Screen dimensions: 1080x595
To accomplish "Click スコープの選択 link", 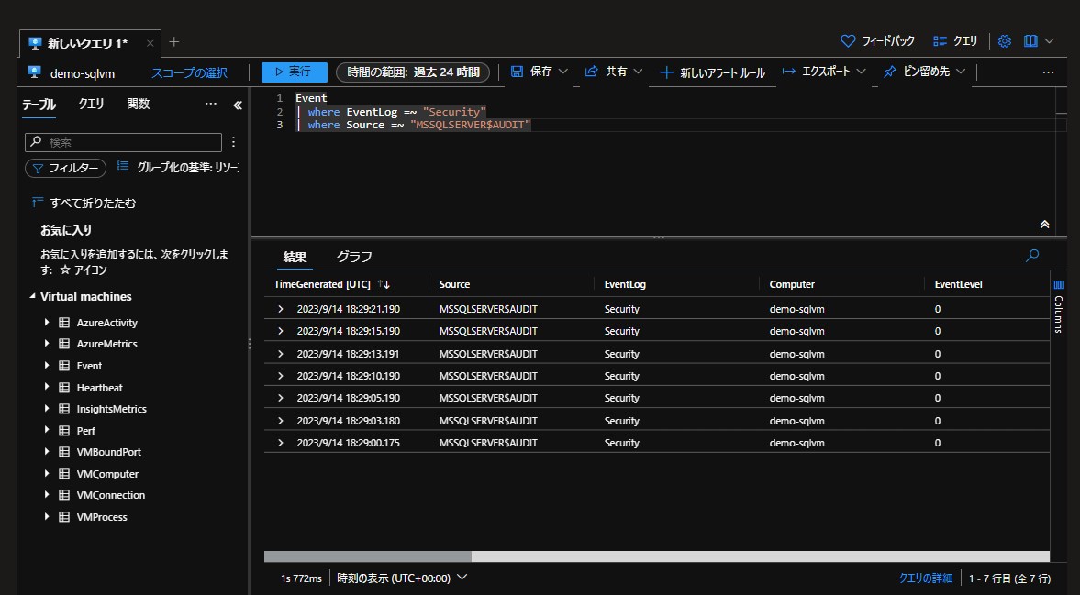I will [x=189, y=73].
